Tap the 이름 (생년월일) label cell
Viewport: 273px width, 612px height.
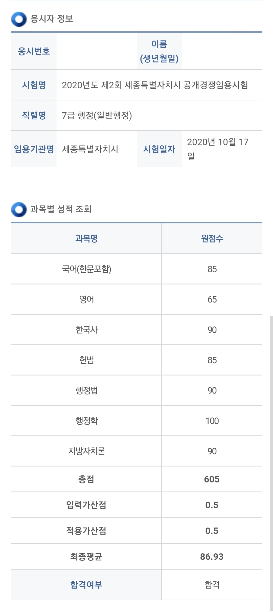click(159, 51)
